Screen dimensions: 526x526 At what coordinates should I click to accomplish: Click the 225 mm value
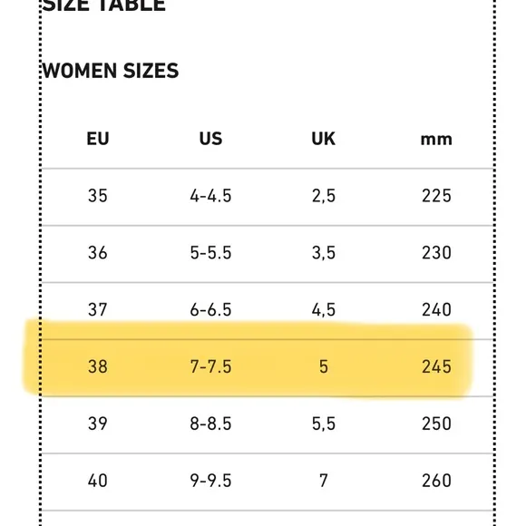tap(436, 196)
